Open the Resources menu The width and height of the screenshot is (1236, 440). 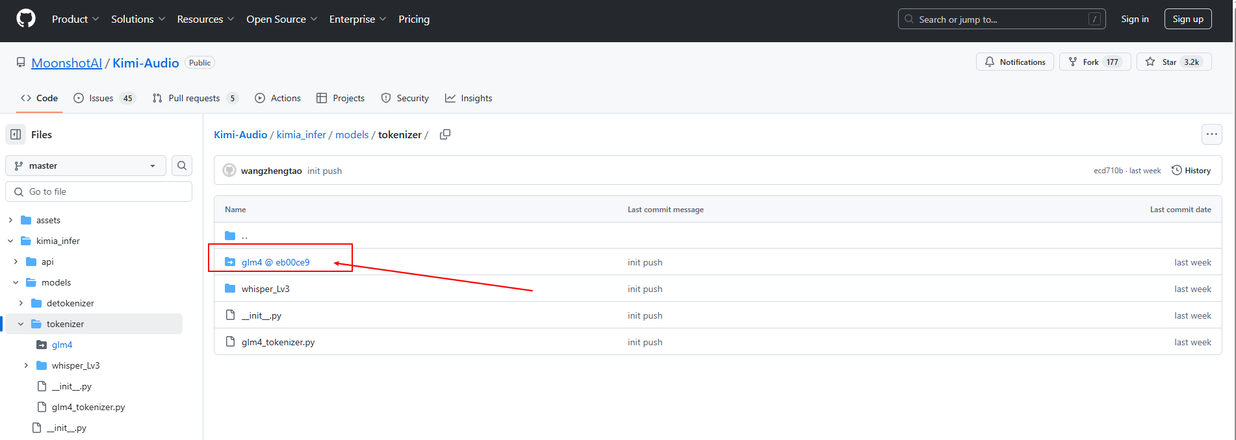[205, 19]
